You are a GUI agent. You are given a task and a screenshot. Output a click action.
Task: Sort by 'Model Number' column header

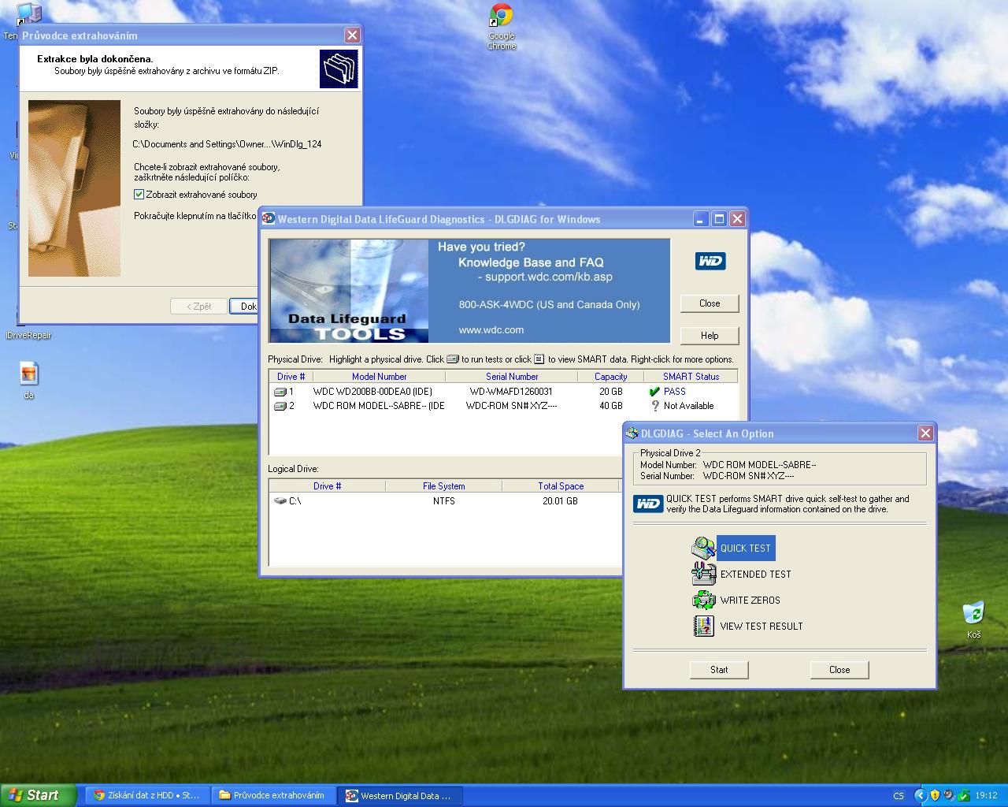tap(379, 377)
